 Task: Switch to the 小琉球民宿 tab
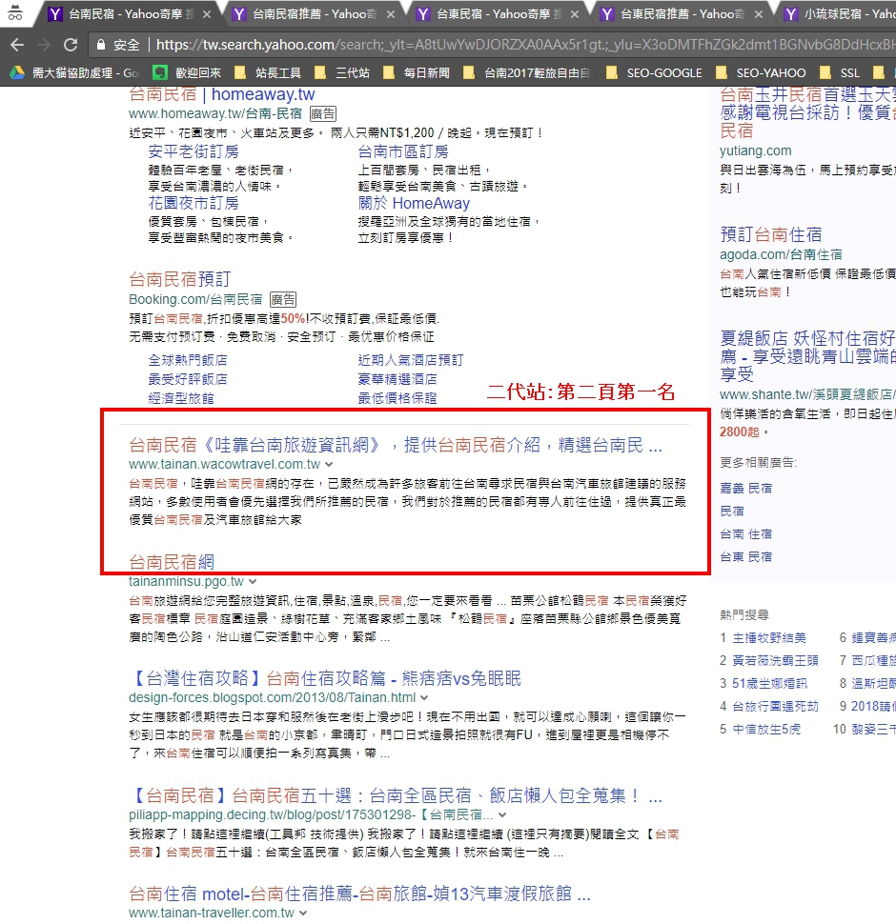coord(837,14)
